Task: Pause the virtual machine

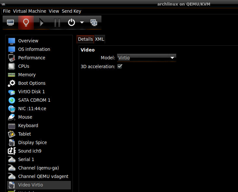Action: pos(57,22)
